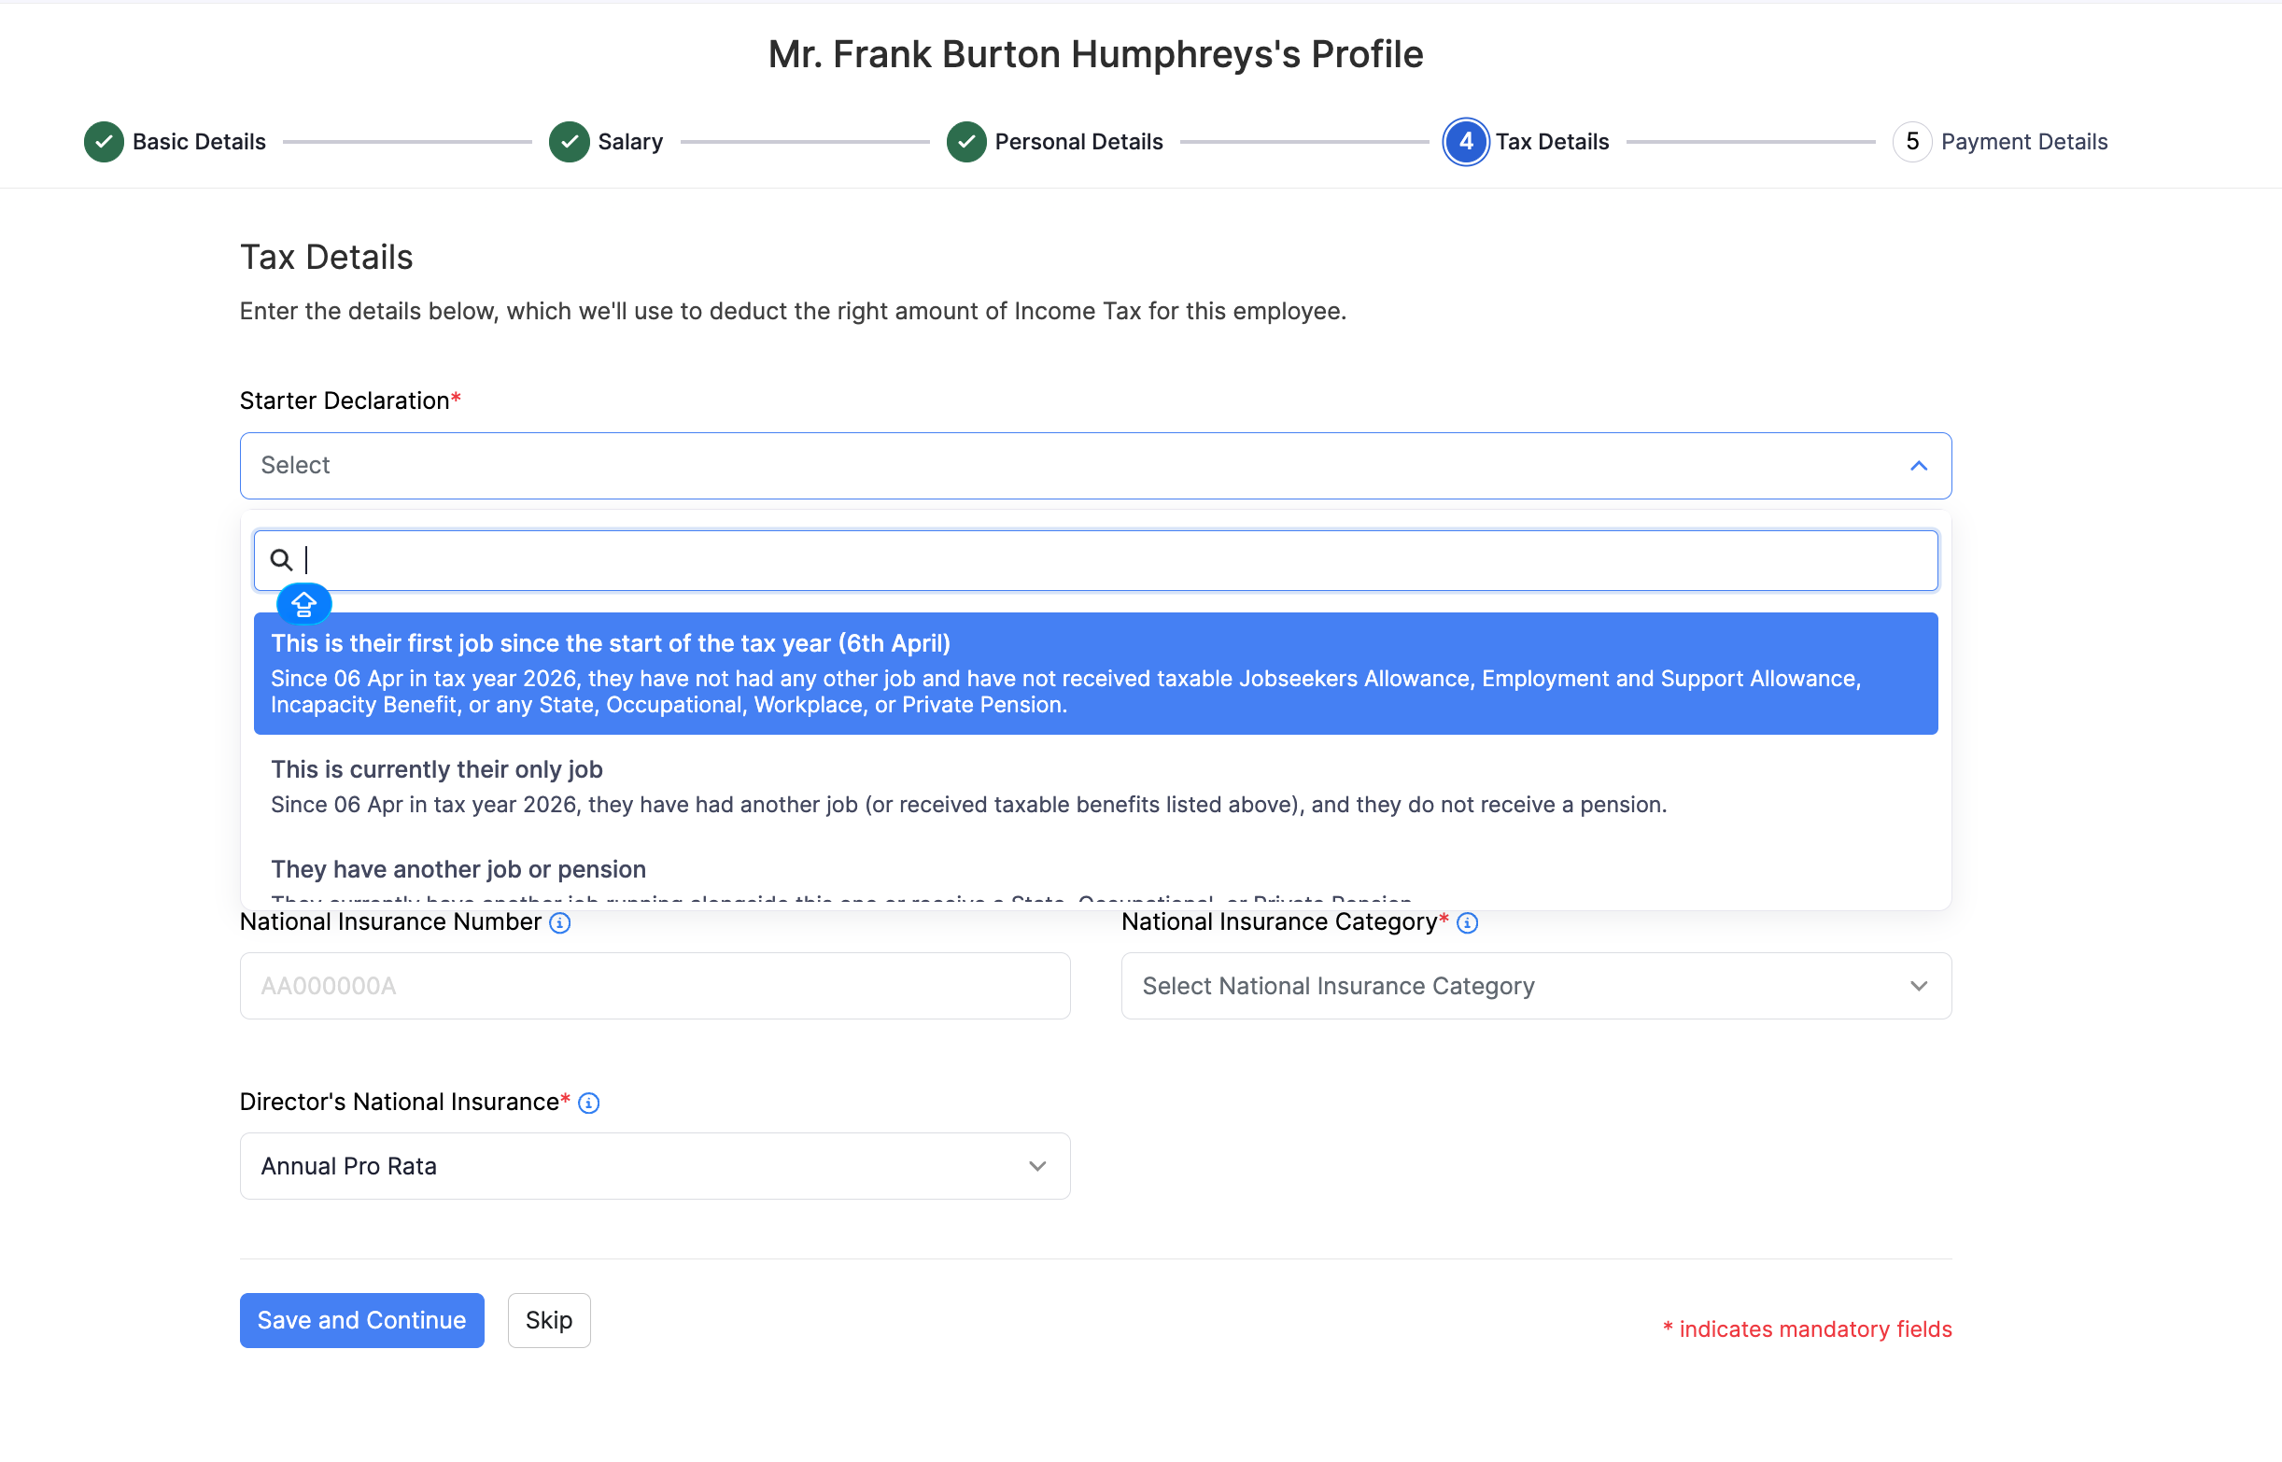Open the Annual Pro Rata dropdown

[x=655, y=1166]
